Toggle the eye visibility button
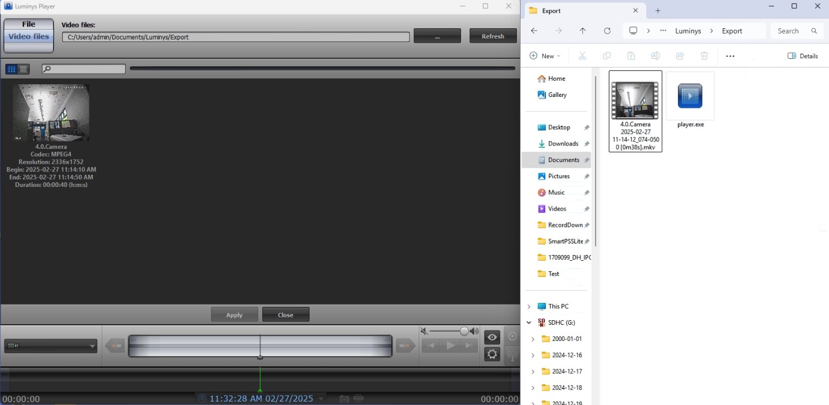This screenshot has width=829, height=405. (492, 337)
